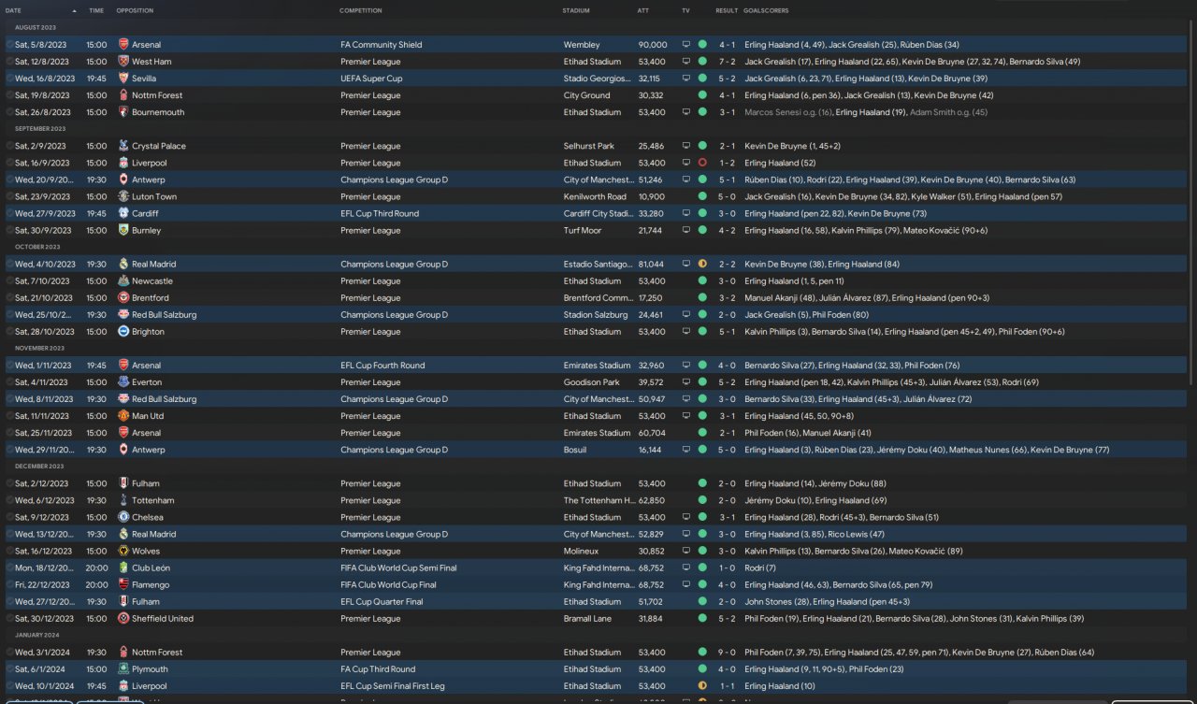Sort fixtures by the Date column header
This screenshot has height=704, width=1197.
[x=13, y=10]
